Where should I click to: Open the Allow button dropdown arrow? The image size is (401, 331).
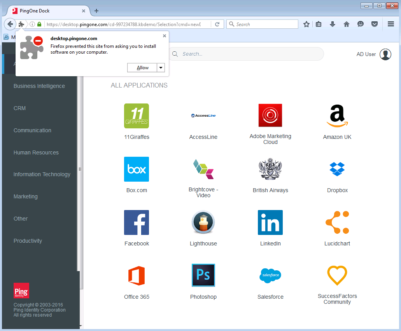[x=160, y=67]
